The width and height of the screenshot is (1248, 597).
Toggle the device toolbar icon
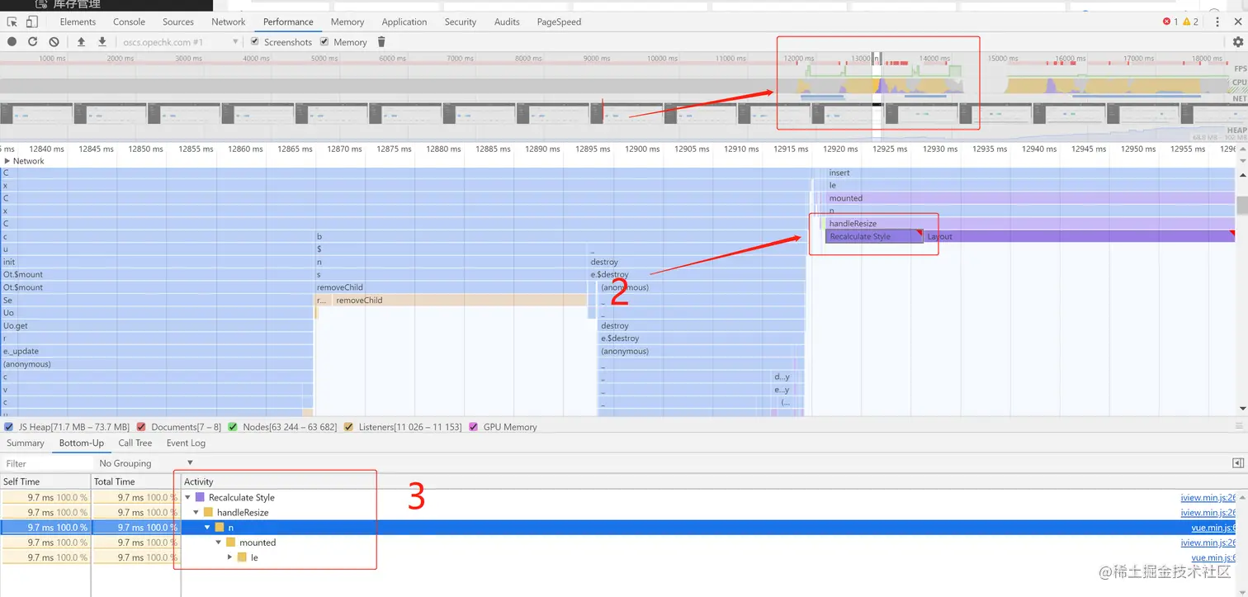[31, 21]
